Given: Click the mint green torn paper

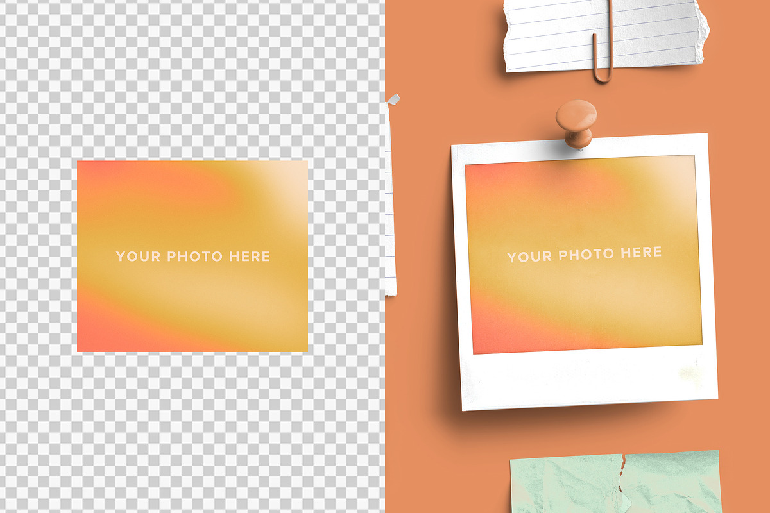Looking at the screenshot, I should click(x=617, y=482).
